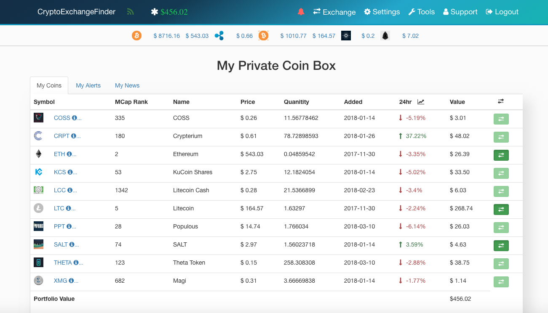Click exchange button in LCC row
The height and width of the screenshot is (313, 548).
click(x=501, y=191)
